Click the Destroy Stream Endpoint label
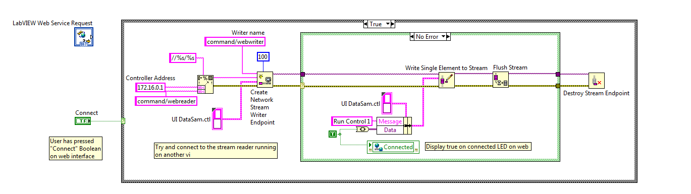Image resolution: width=691 pixels, height=194 pixels. click(x=596, y=93)
